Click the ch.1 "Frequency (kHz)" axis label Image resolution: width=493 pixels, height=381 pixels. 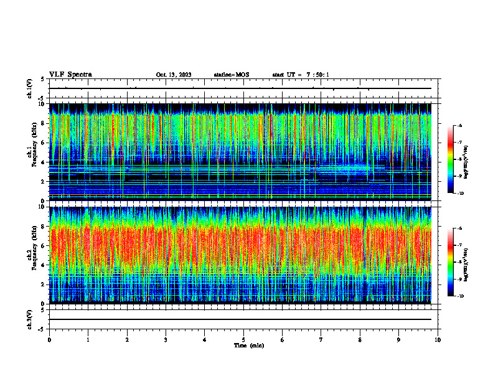click(x=35, y=144)
